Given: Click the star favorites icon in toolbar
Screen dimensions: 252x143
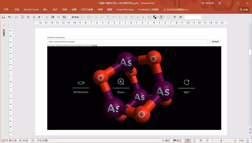Looking at the screenshot, I should click(39, 17).
